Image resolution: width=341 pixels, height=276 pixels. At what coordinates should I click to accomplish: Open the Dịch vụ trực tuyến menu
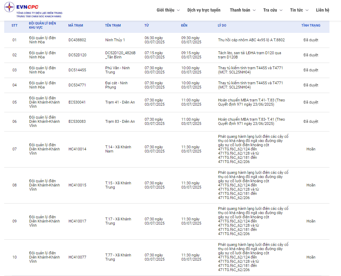tap(204, 10)
